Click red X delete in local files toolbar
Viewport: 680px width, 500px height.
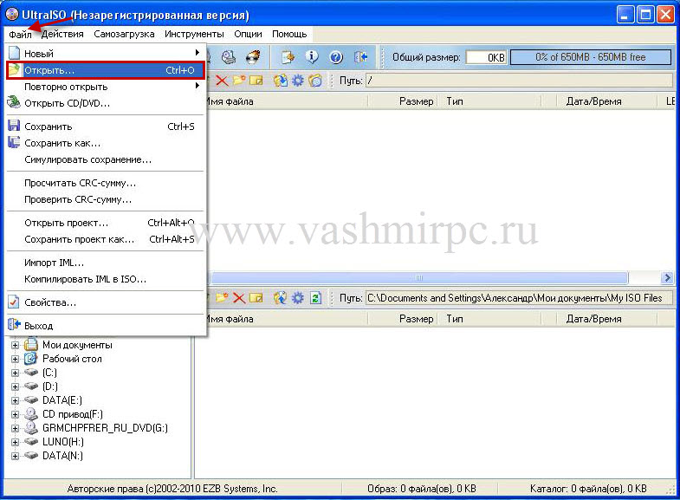(x=239, y=298)
